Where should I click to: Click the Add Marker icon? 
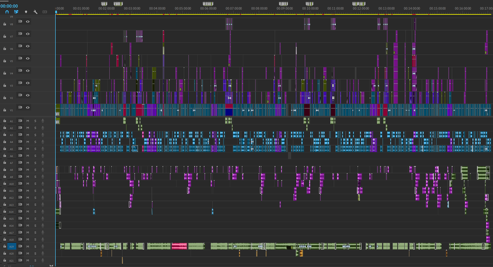tap(26, 12)
